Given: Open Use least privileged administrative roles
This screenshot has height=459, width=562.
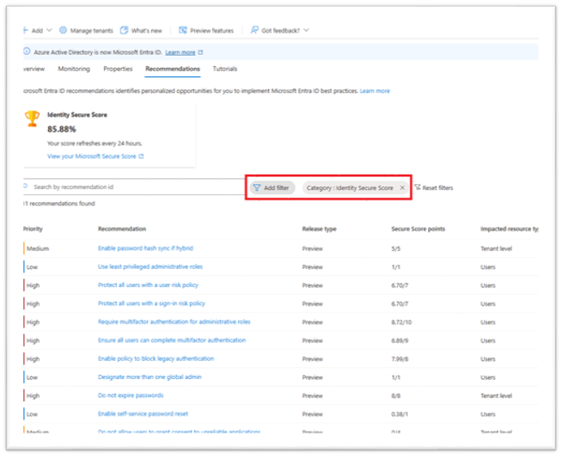Looking at the screenshot, I should 150,266.
